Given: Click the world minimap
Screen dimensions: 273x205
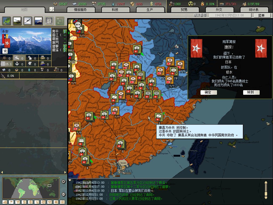Looking at the screenshot, I should pyautogui.click(x=31, y=188).
